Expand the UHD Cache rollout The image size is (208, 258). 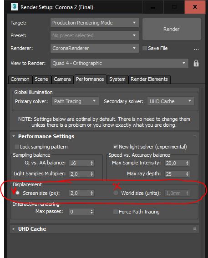click(x=14, y=229)
